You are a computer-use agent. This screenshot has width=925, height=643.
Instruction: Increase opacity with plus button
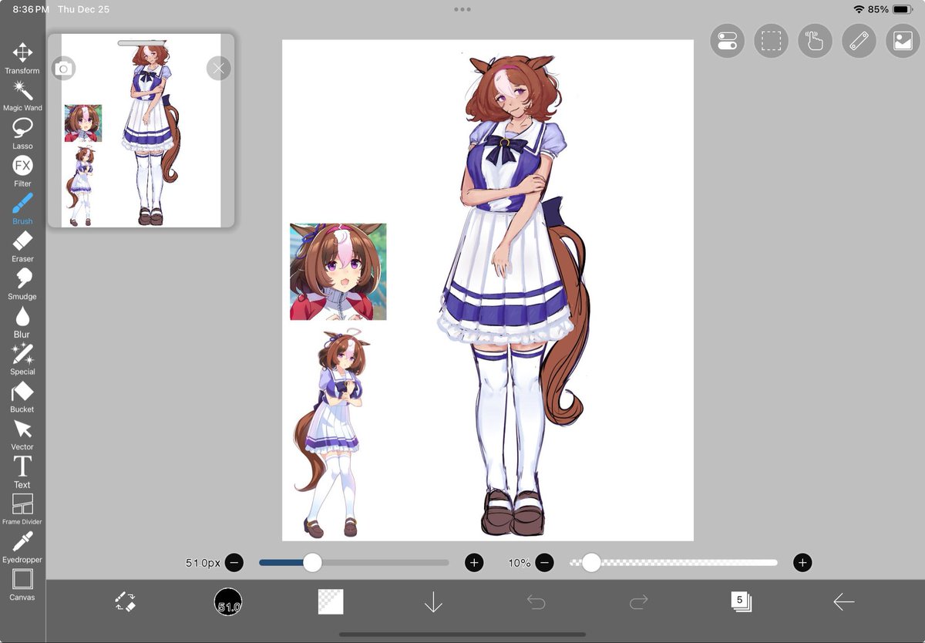pyautogui.click(x=802, y=563)
